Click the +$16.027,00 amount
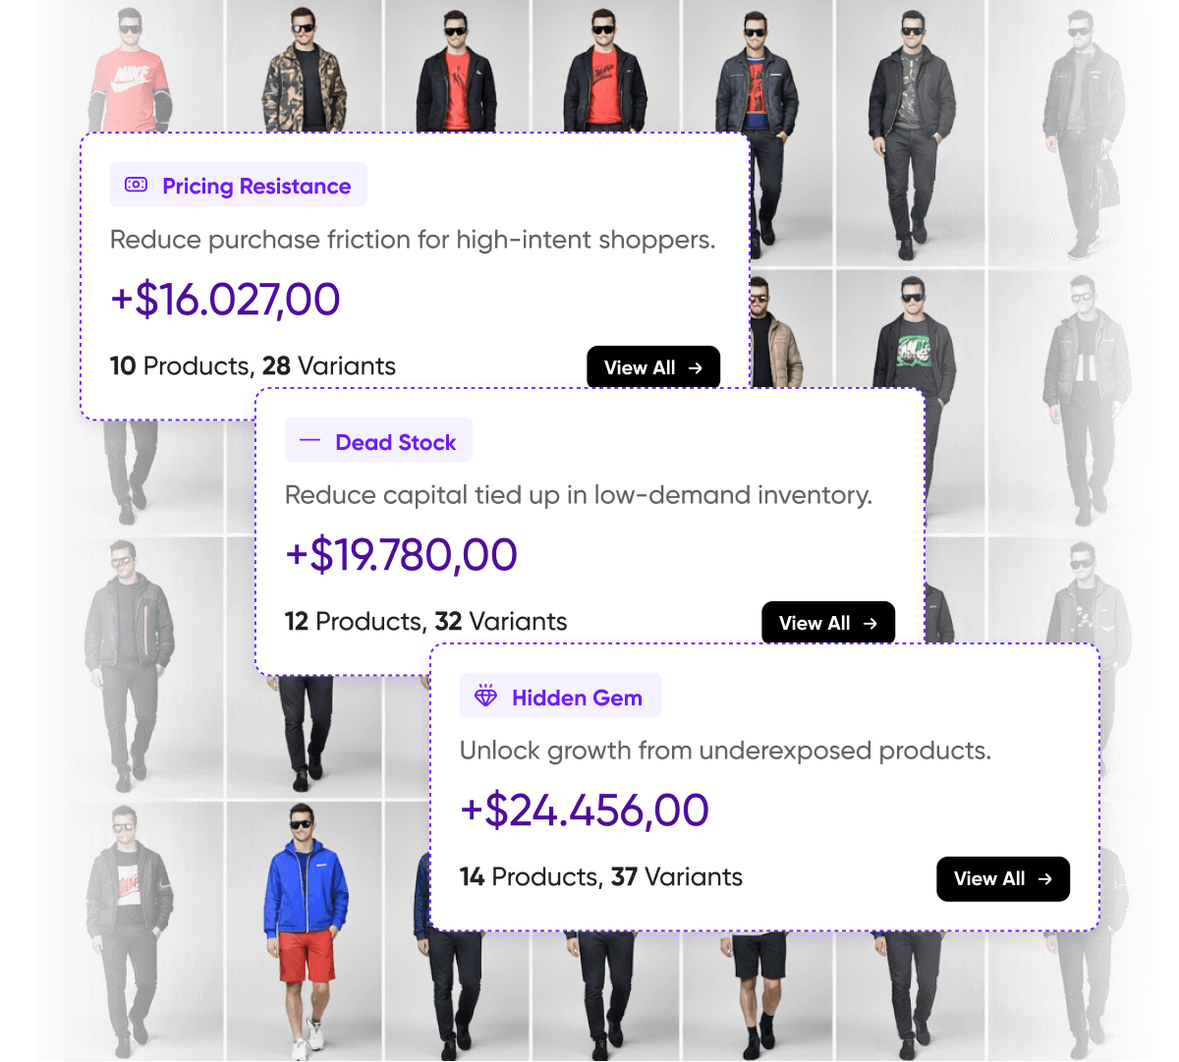This screenshot has height=1062, width=1179. click(225, 299)
